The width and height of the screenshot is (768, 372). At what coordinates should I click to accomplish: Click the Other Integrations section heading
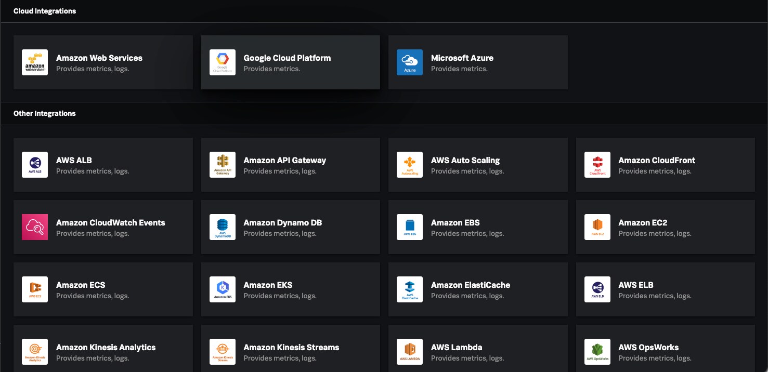tap(45, 113)
